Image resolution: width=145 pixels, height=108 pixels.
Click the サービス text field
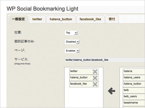[x=105, y=60]
